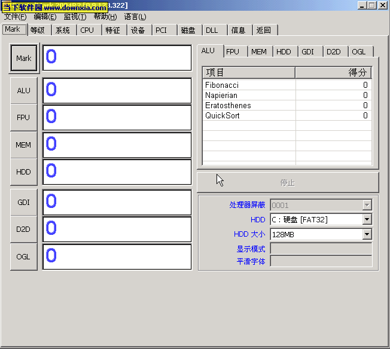390x349 pixels.
Task: Open the 文件 menu
Action: pos(15,17)
